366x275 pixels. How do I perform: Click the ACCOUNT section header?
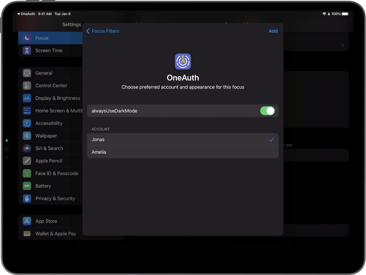coord(100,129)
